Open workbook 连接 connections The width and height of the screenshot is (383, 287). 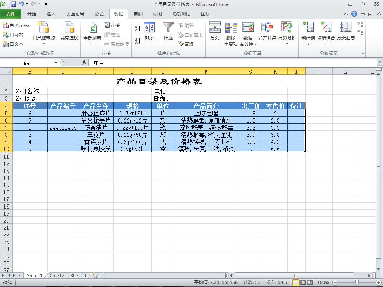coord(111,25)
